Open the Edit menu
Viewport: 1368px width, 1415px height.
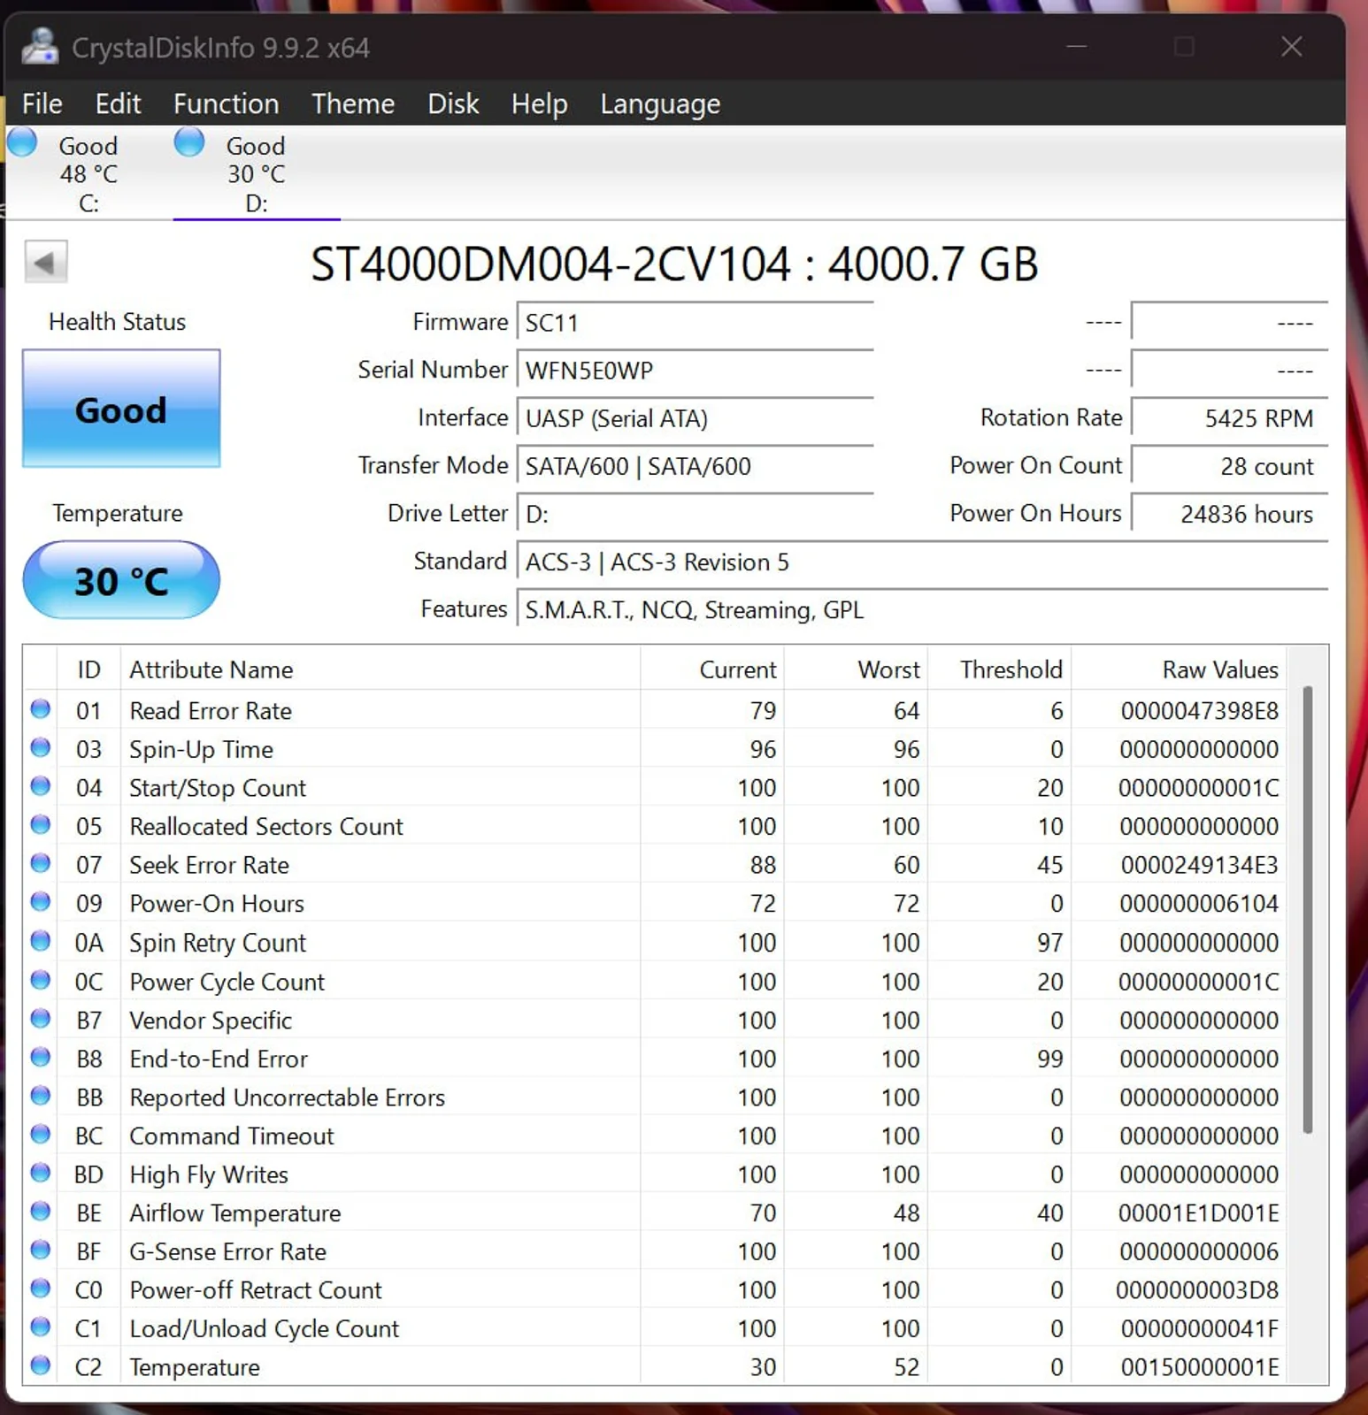[x=119, y=103]
